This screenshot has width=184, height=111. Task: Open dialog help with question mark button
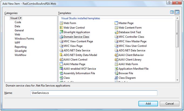(x=169, y=3)
